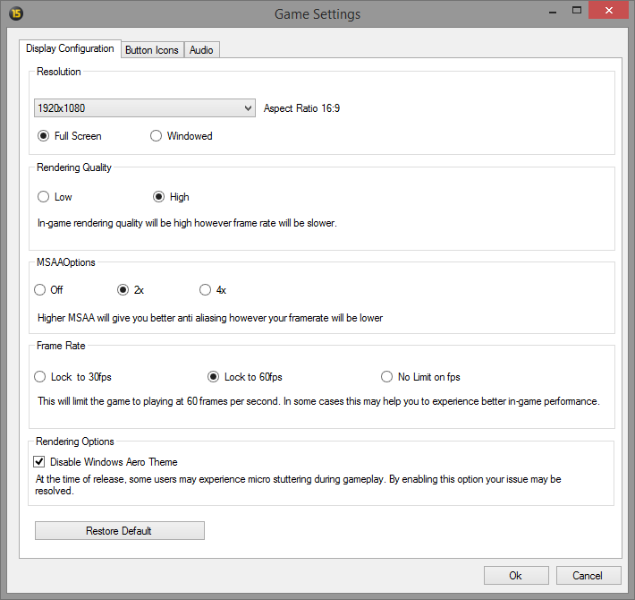Select Lock to 30fps frame rate
The image size is (635, 600).
point(39,377)
